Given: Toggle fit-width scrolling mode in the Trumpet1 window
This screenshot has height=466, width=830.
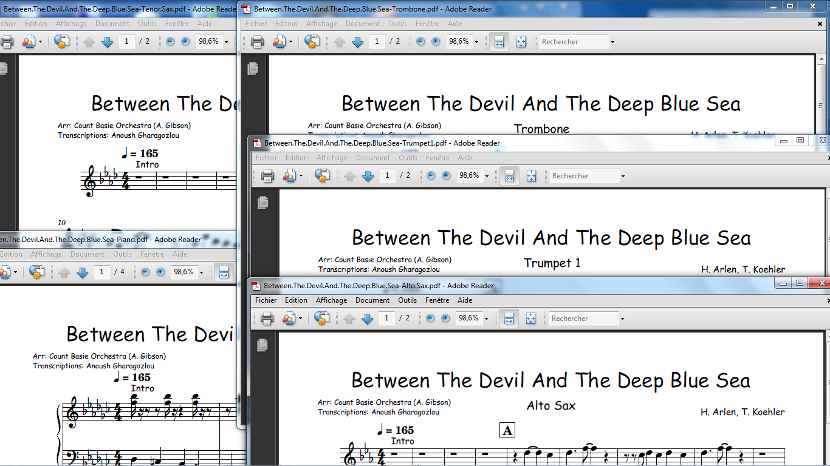Looking at the screenshot, I should 509,176.
